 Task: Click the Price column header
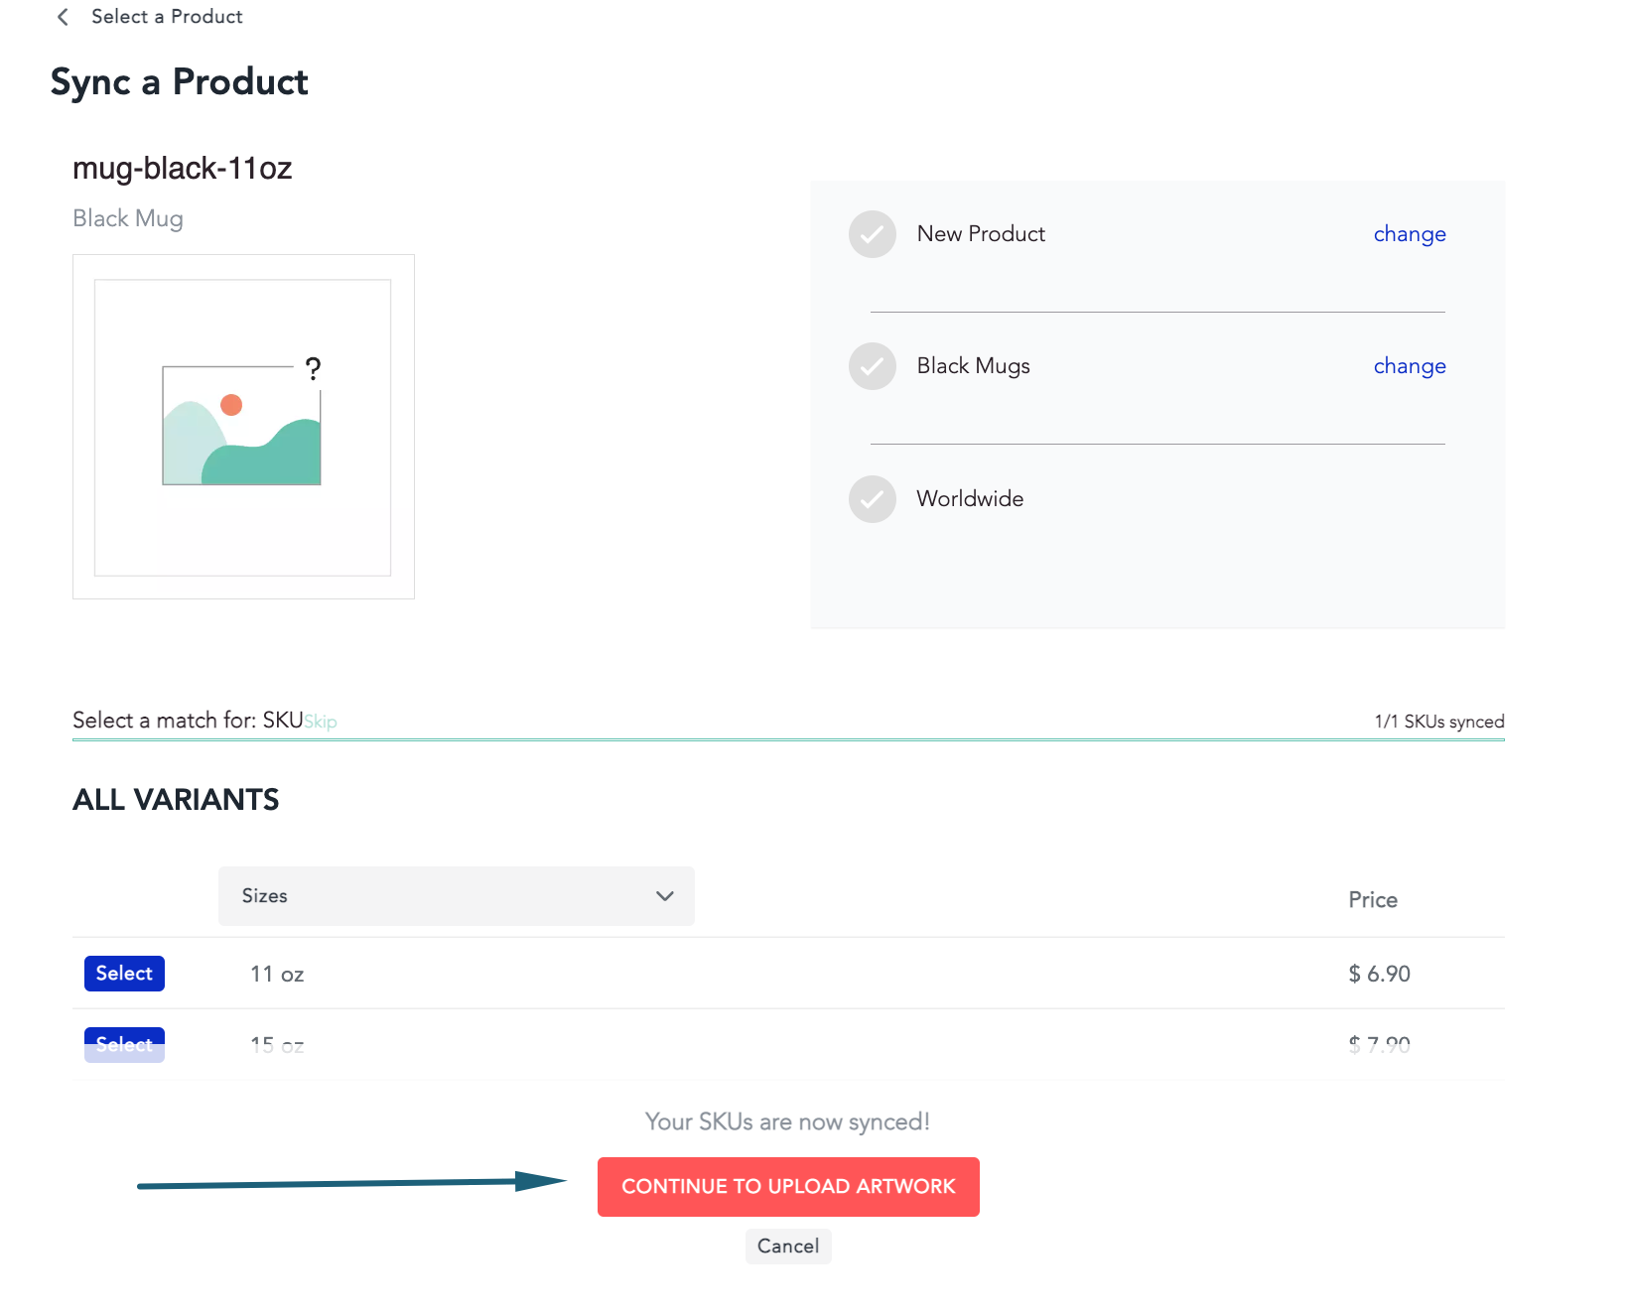1373,900
